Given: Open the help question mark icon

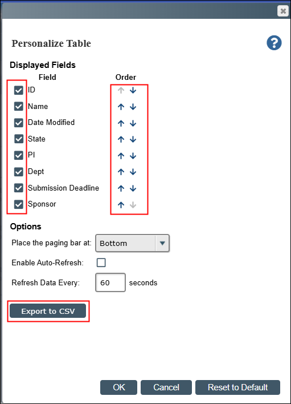Looking at the screenshot, I should click(274, 43).
